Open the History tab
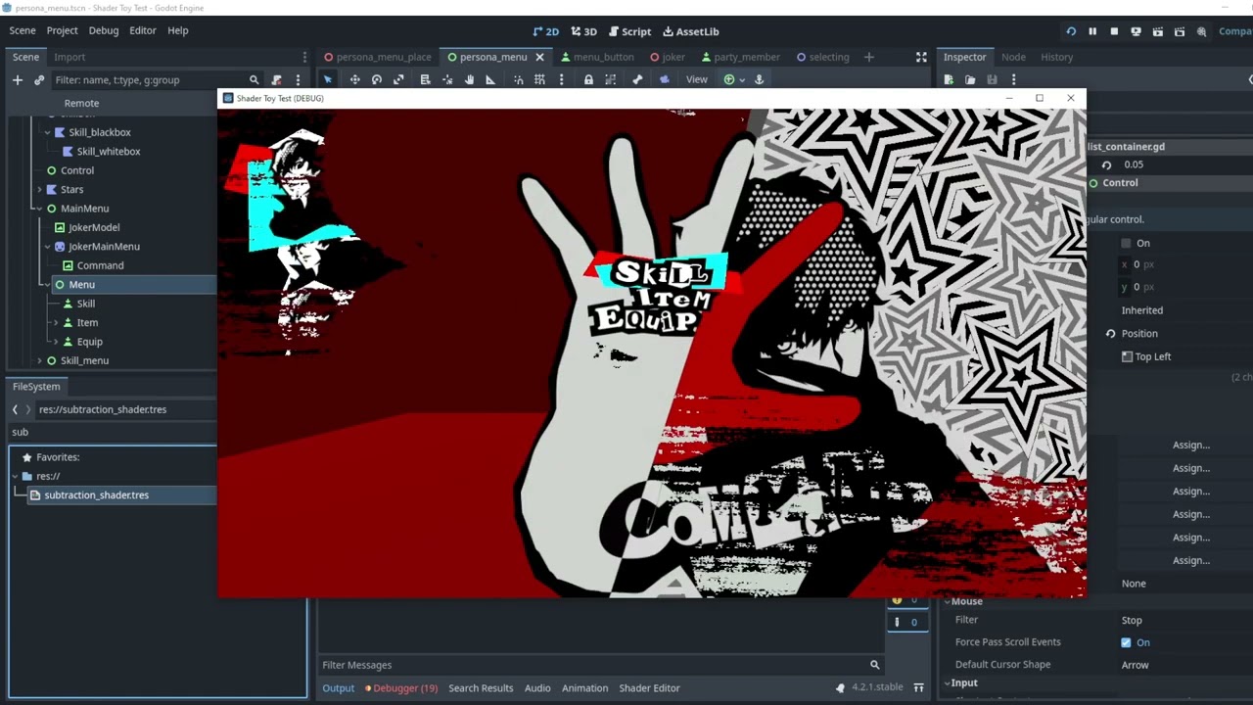 (x=1056, y=57)
